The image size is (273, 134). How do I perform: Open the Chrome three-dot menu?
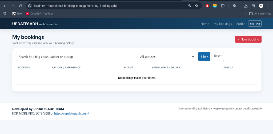[269, 6]
